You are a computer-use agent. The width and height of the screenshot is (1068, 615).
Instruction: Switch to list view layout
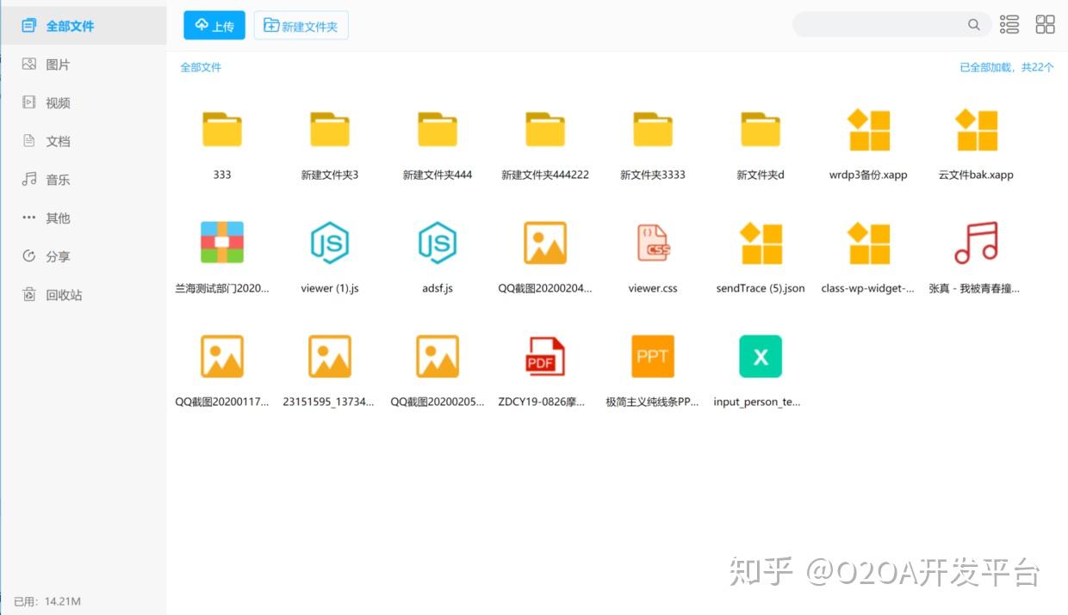click(1009, 24)
